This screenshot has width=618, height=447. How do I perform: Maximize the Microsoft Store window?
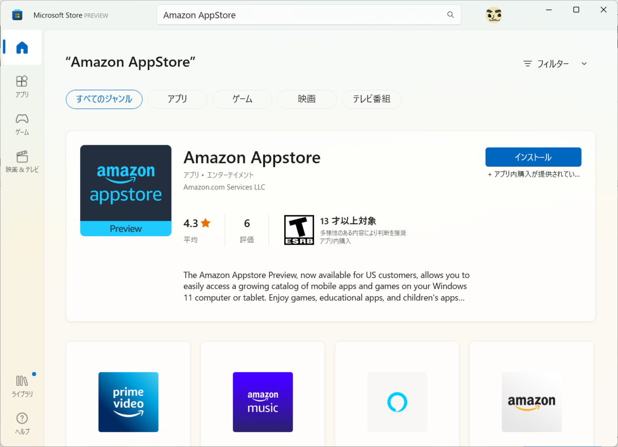coord(576,10)
